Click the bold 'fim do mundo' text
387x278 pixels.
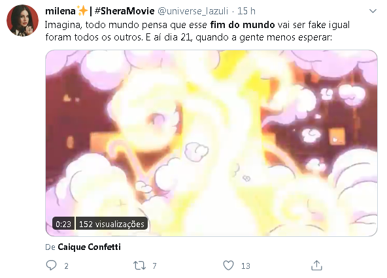pyautogui.click(x=243, y=25)
